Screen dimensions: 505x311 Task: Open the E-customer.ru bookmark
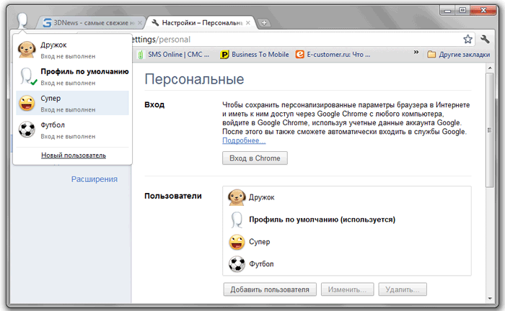click(x=333, y=54)
